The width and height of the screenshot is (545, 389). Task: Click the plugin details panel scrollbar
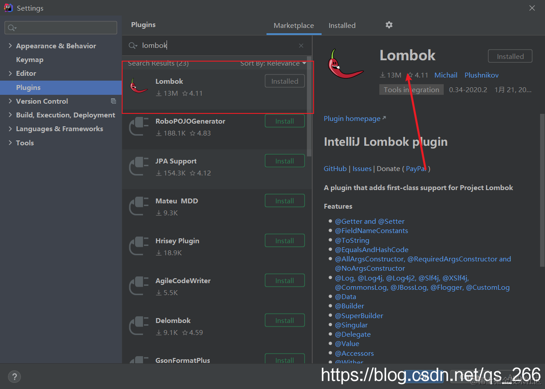pyautogui.click(x=542, y=190)
